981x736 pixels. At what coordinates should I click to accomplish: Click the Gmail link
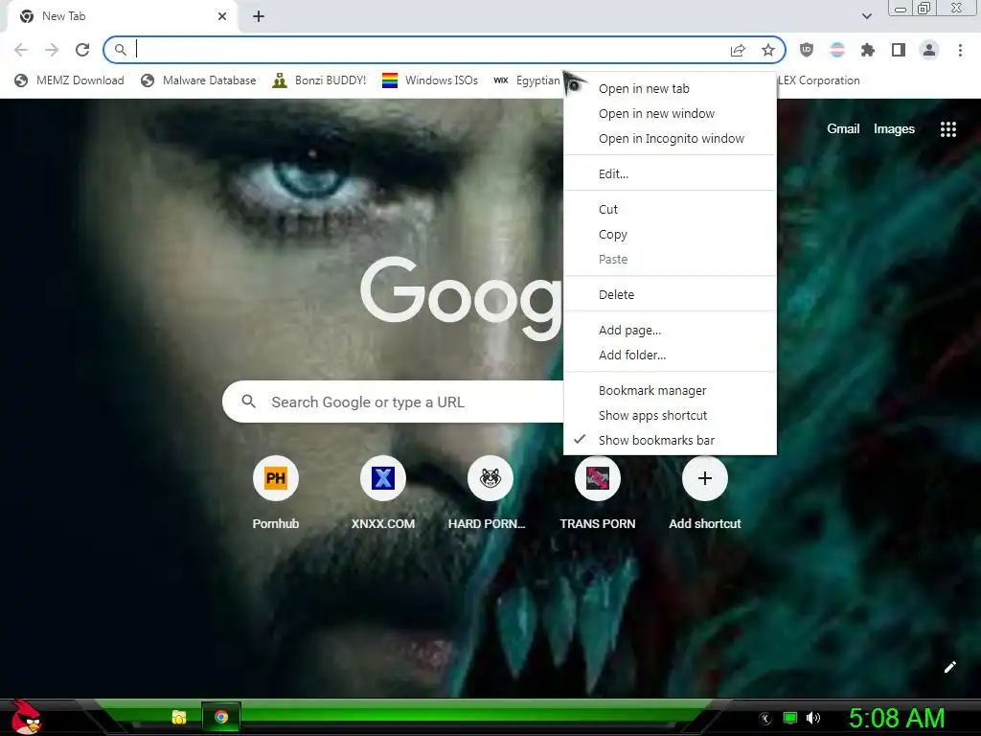pos(843,129)
